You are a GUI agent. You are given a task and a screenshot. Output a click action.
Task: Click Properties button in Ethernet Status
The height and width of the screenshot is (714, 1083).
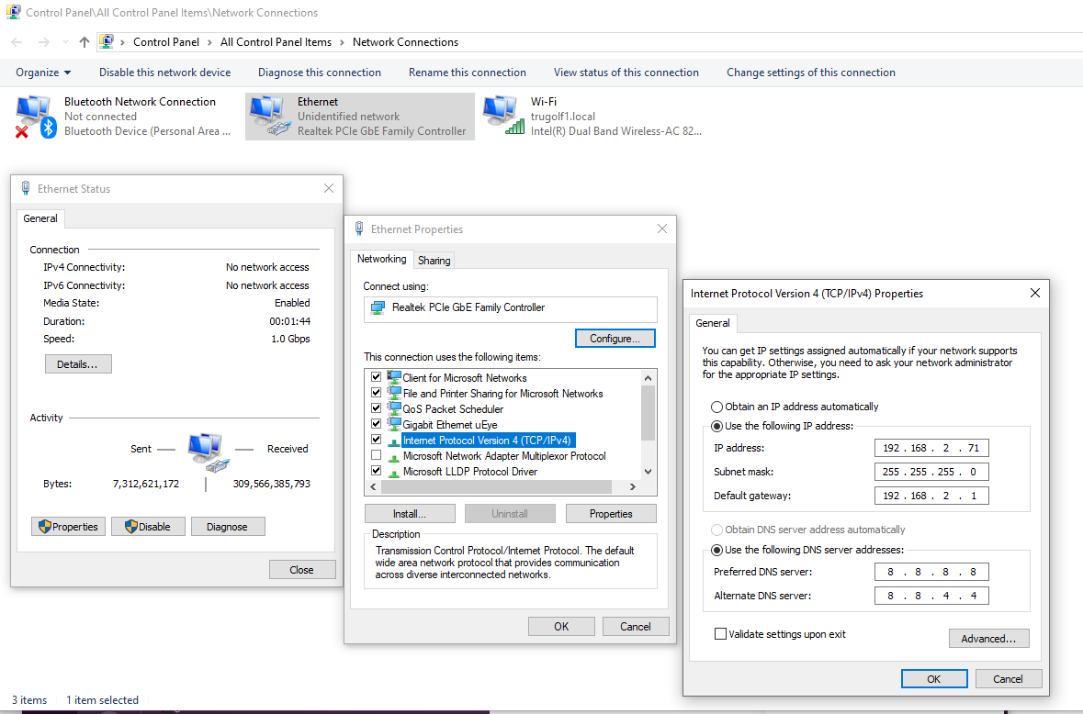[x=68, y=527]
